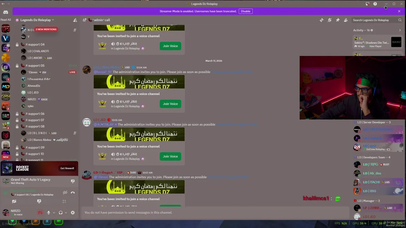The width and height of the screenshot is (406, 228).
Task: Join Voice on March 17 12:04 invite
Action: coord(170,104)
